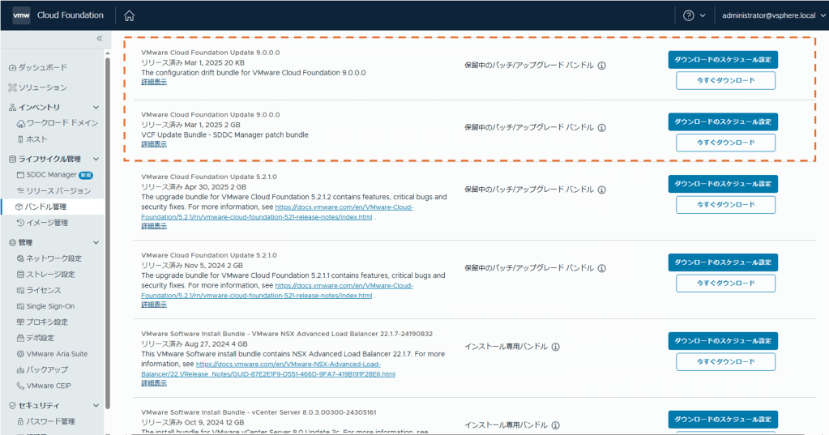Viewport: 829px width, 435px height.
Task: Download now the SDDC Manager patch bundle
Action: click(x=725, y=143)
